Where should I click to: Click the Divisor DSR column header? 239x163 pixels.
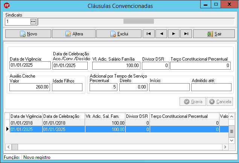[138, 116]
